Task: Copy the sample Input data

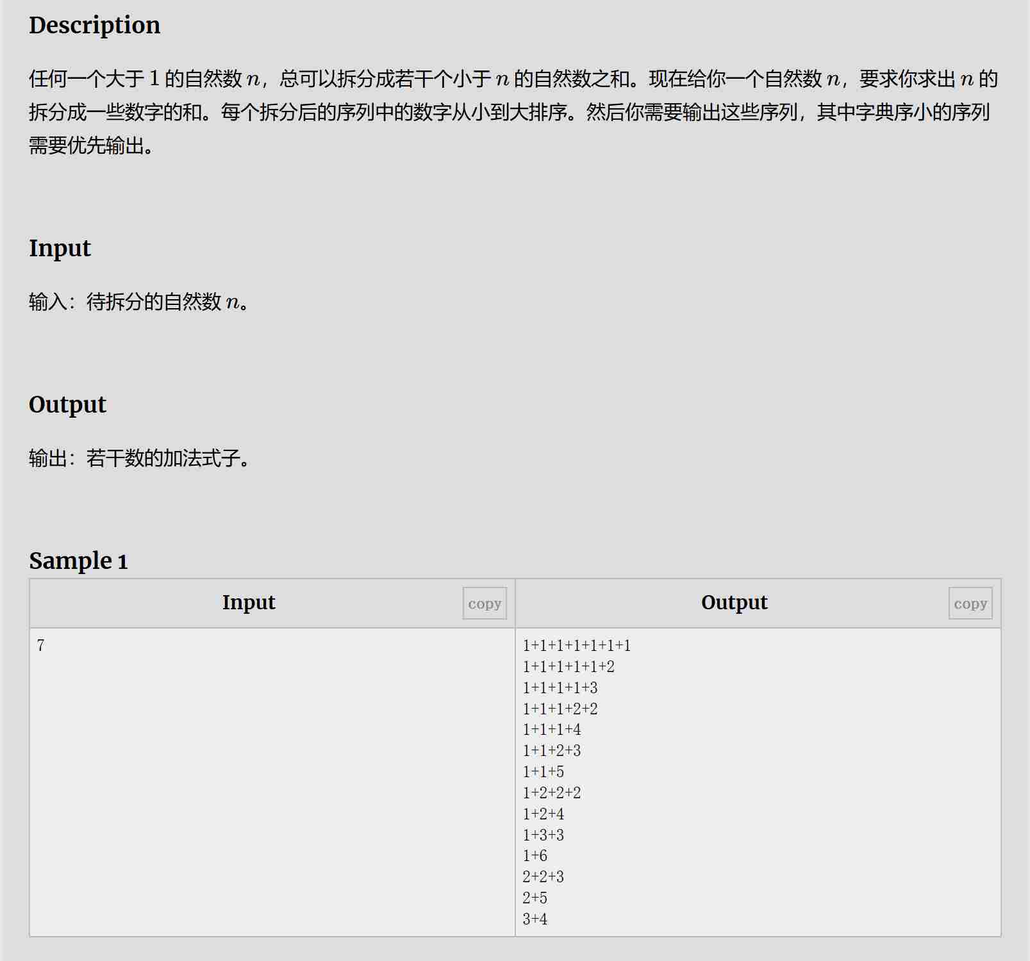Action: 485,604
